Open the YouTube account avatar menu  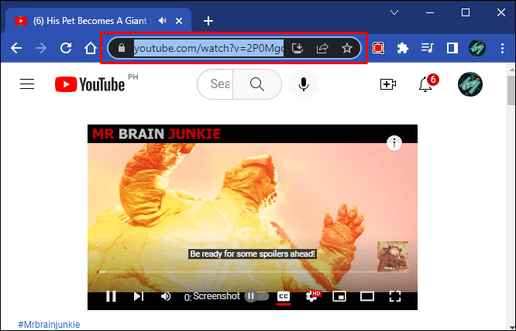point(470,84)
